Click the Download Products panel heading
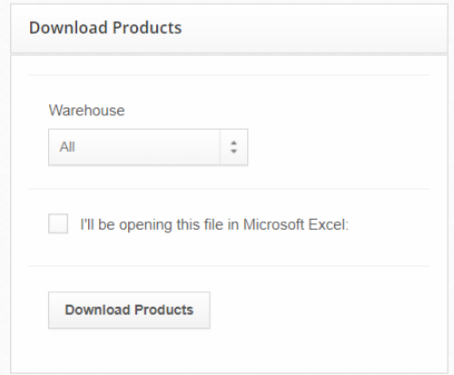 click(x=105, y=28)
